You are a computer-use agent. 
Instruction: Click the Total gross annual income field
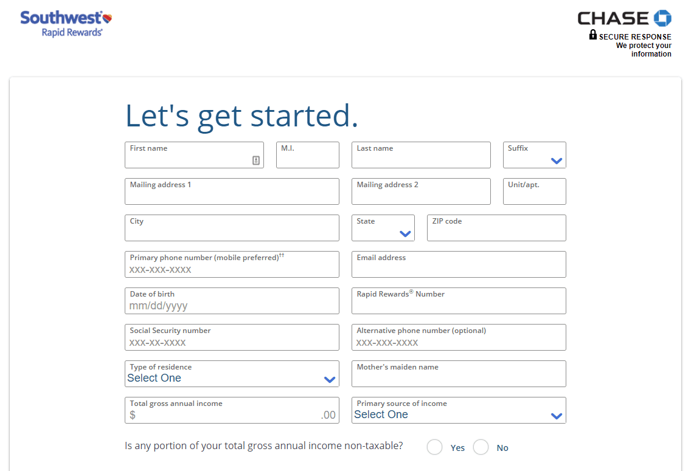point(232,411)
